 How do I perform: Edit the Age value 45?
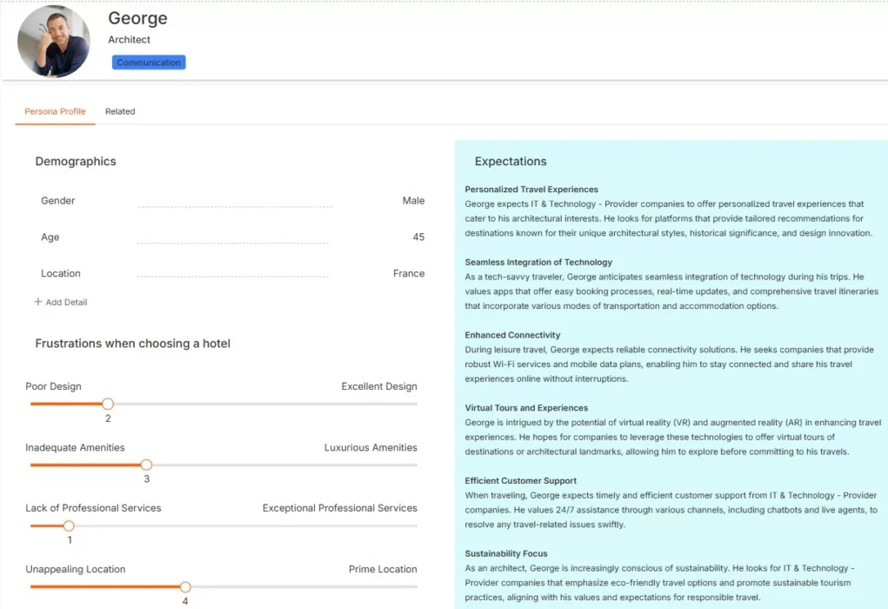[x=418, y=238]
